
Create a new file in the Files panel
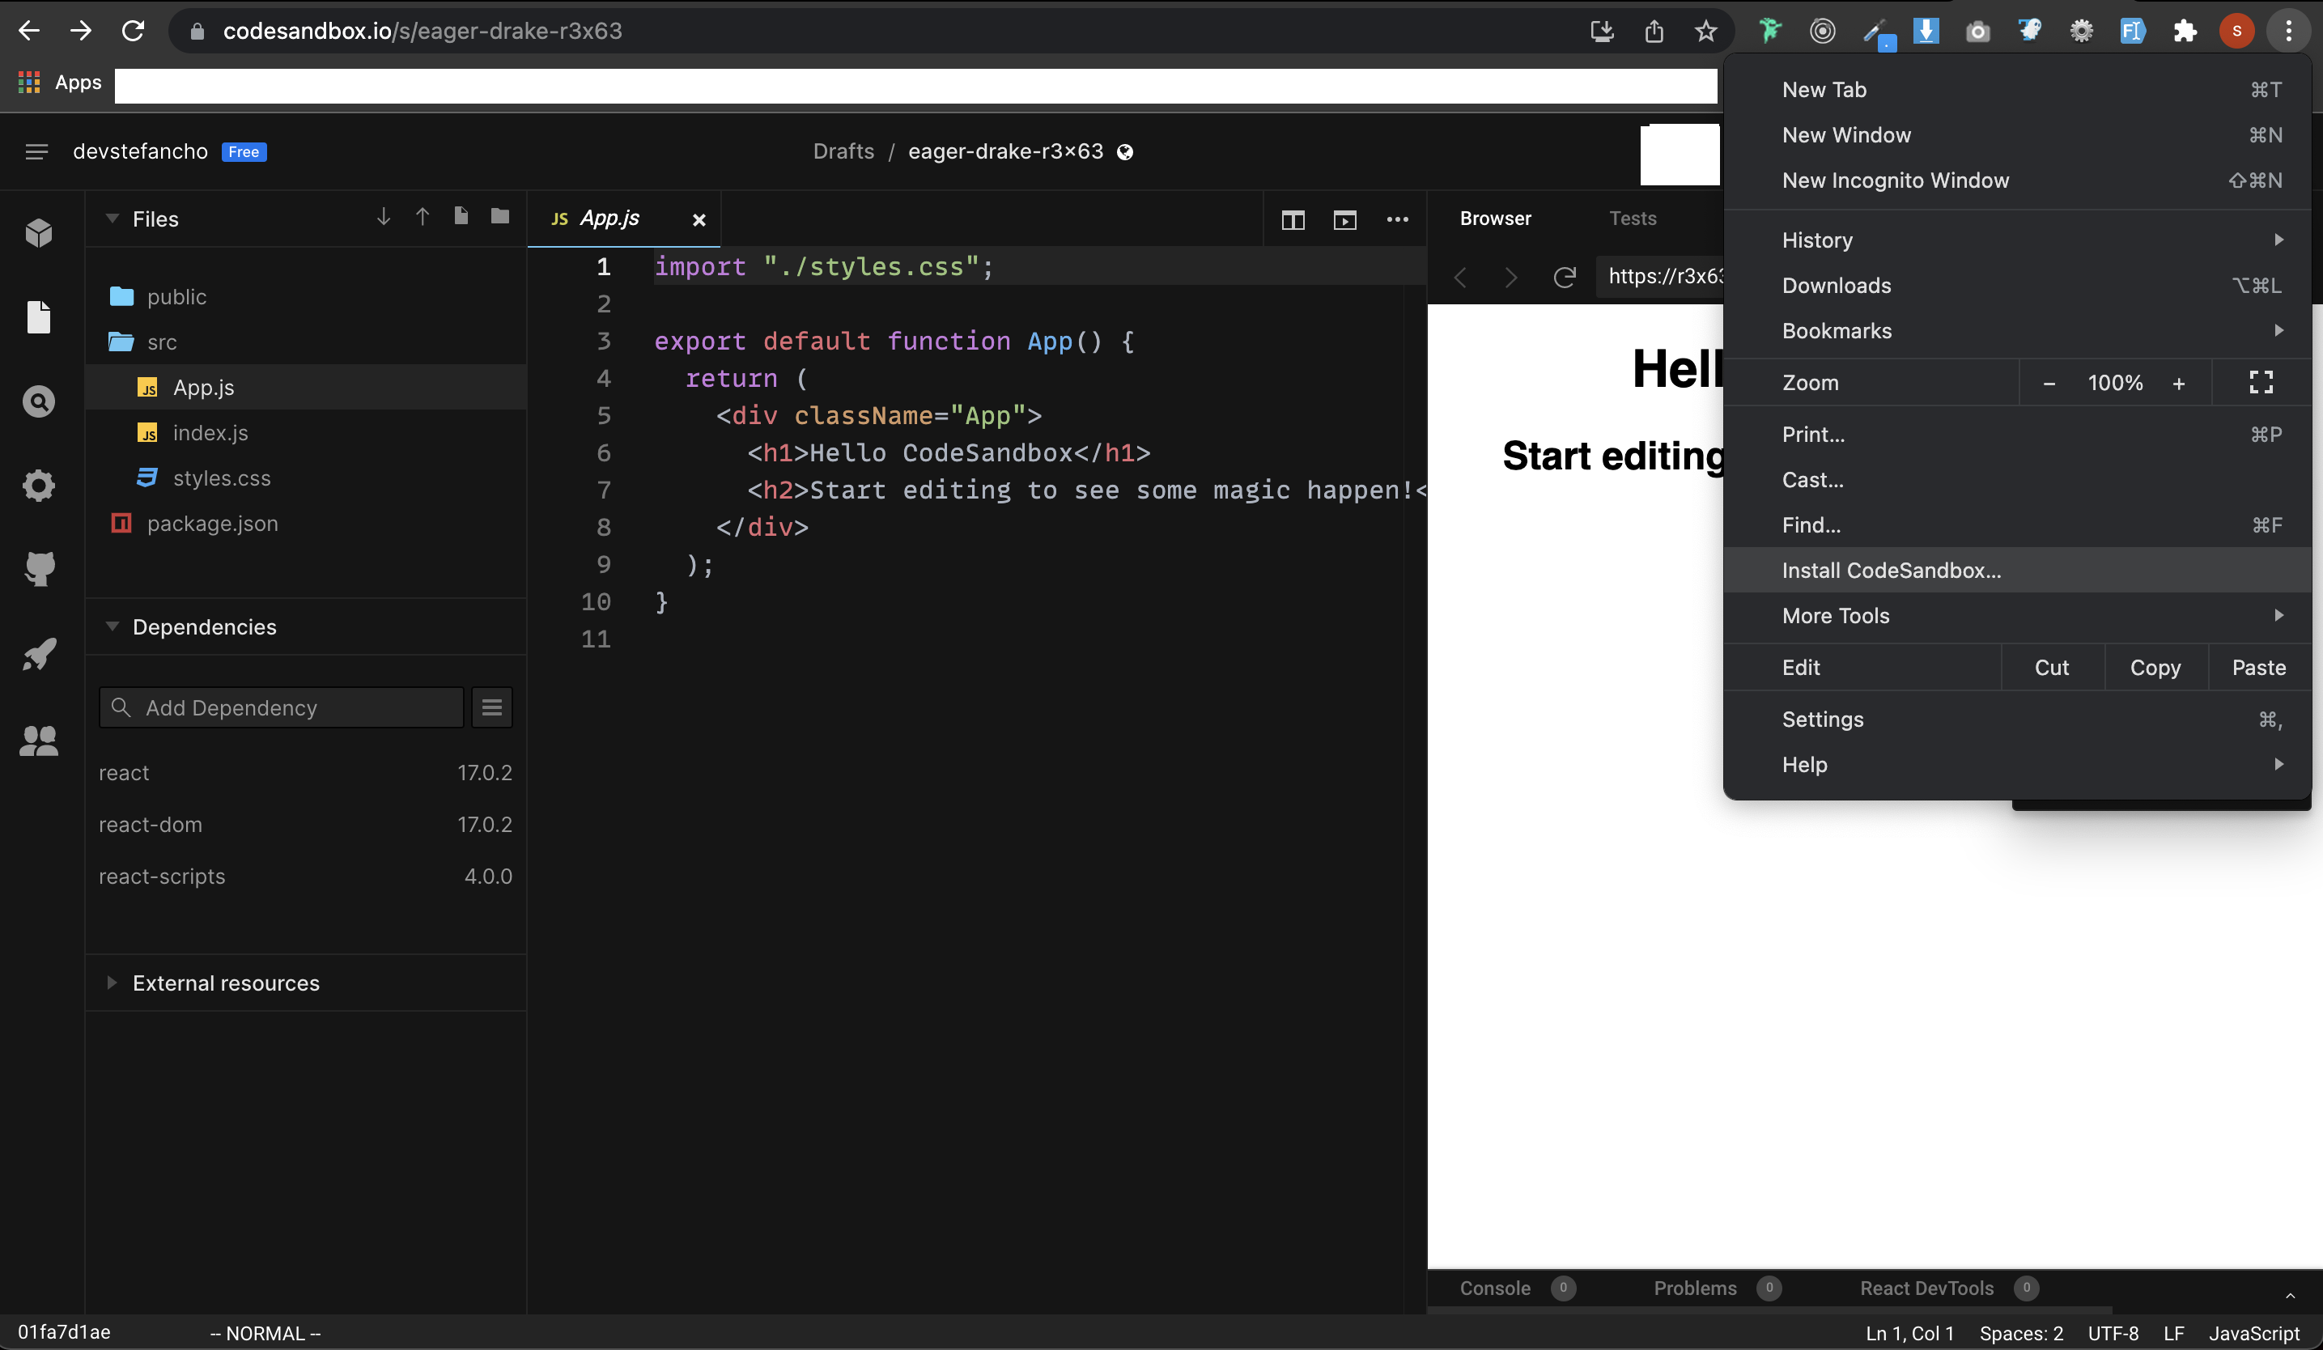[460, 218]
